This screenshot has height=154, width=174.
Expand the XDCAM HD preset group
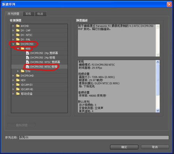pyautogui.click(x=13, y=89)
